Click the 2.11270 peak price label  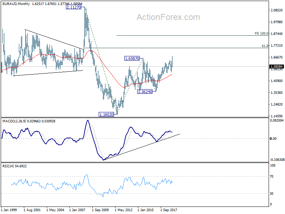tap(73, 7)
